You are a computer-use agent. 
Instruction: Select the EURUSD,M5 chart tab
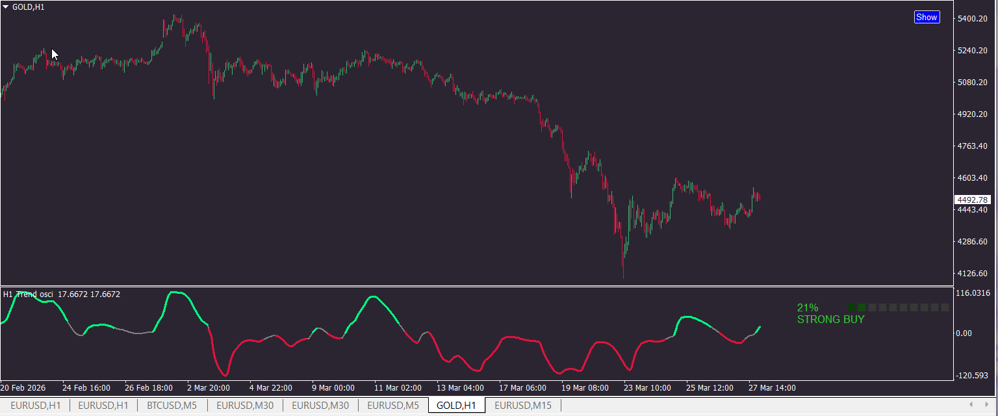pos(392,406)
